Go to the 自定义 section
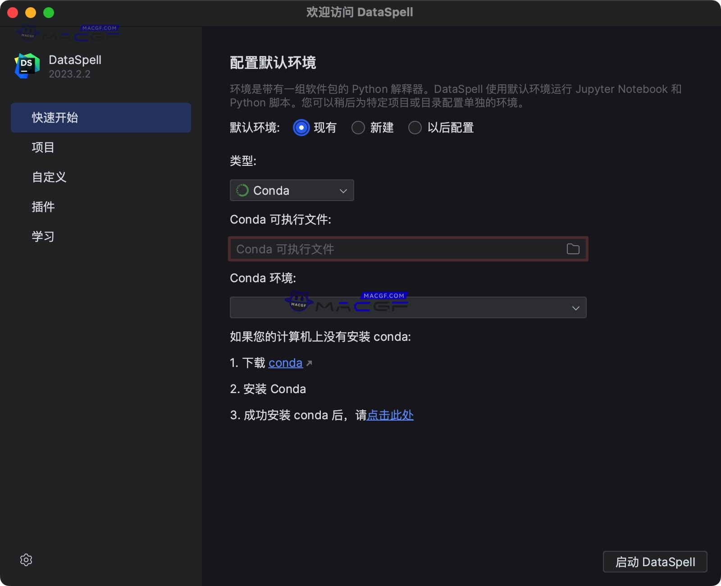 pos(49,177)
